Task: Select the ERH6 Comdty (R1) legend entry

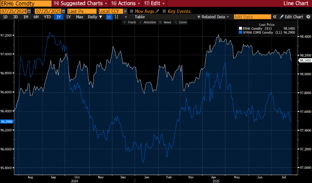Action: [257, 28]
